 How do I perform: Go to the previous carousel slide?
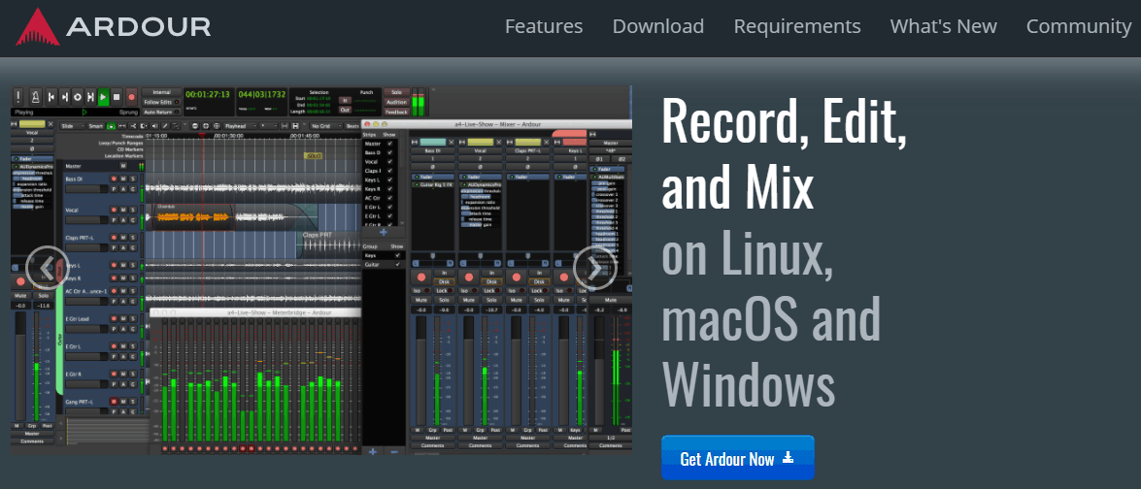click(47, 268)
